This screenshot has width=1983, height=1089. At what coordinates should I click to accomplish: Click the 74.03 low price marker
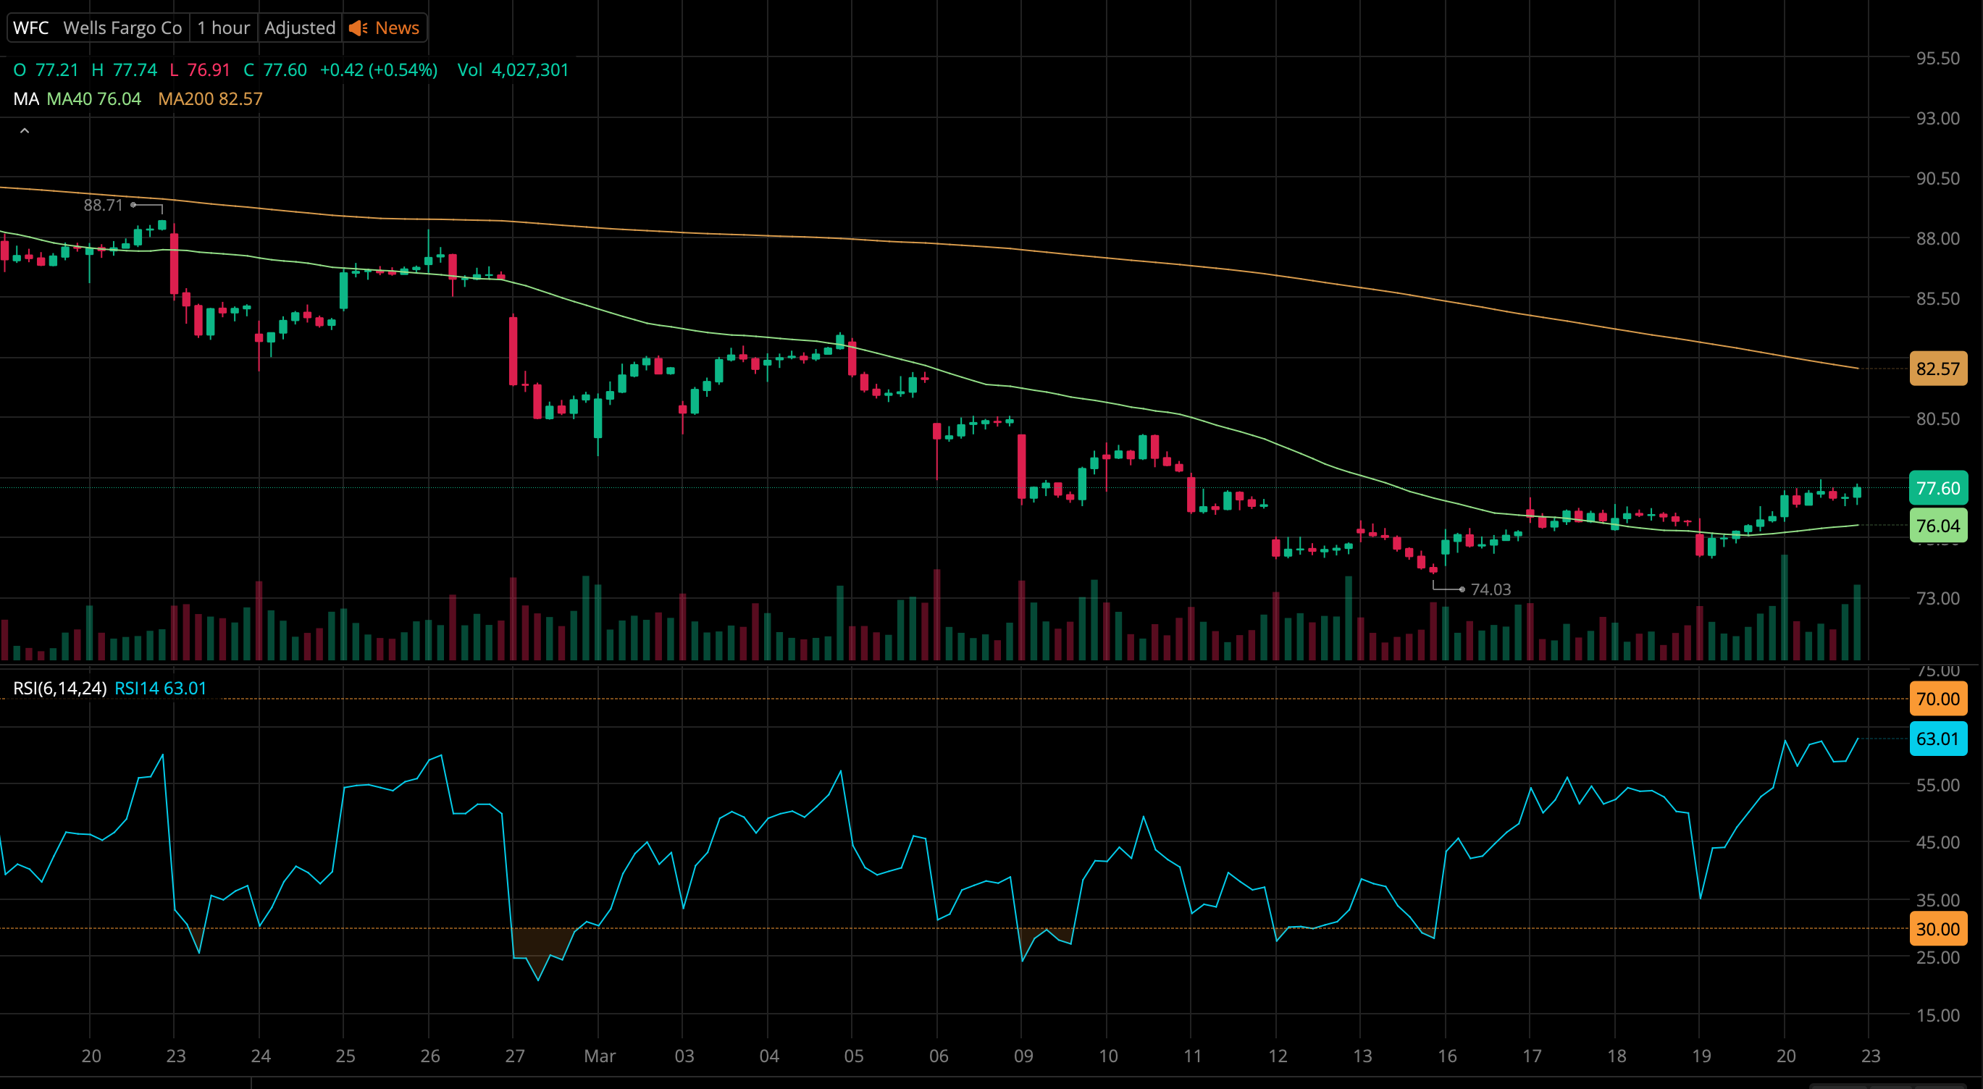pos(1490,589)
